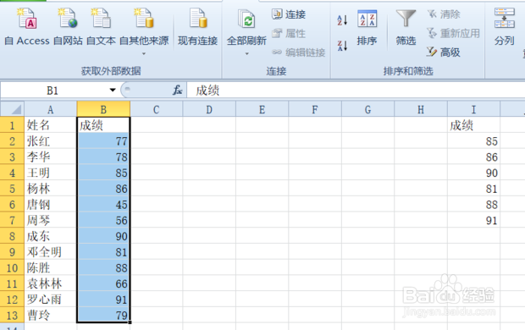Sort descending with Z-A icon
Viewport: 525px width, 330px height.
[x=342, y=45]
